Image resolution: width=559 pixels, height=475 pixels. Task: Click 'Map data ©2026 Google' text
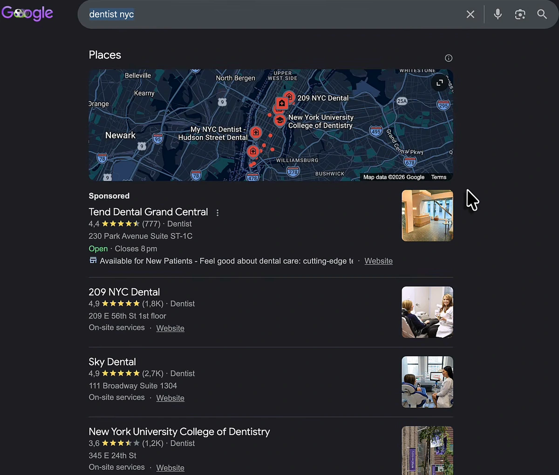coord(394,177)
